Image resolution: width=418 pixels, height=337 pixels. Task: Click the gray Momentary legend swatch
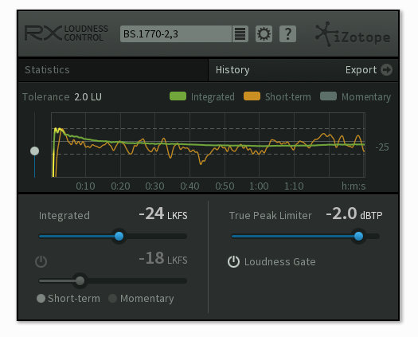point(328,96)
